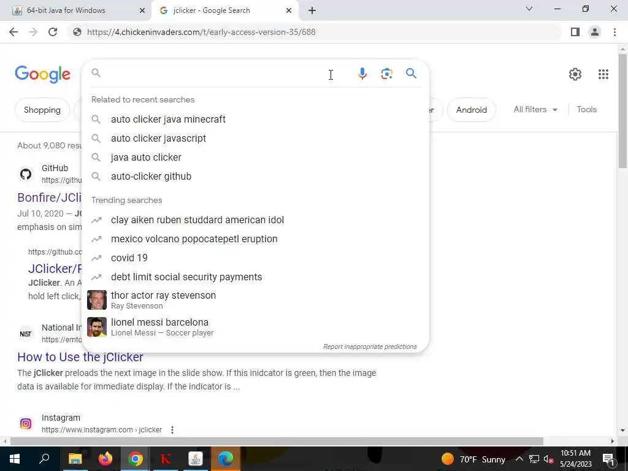628x471 pixels.
Task: Switch to Chrome in the taskbar
Action: 136,459
